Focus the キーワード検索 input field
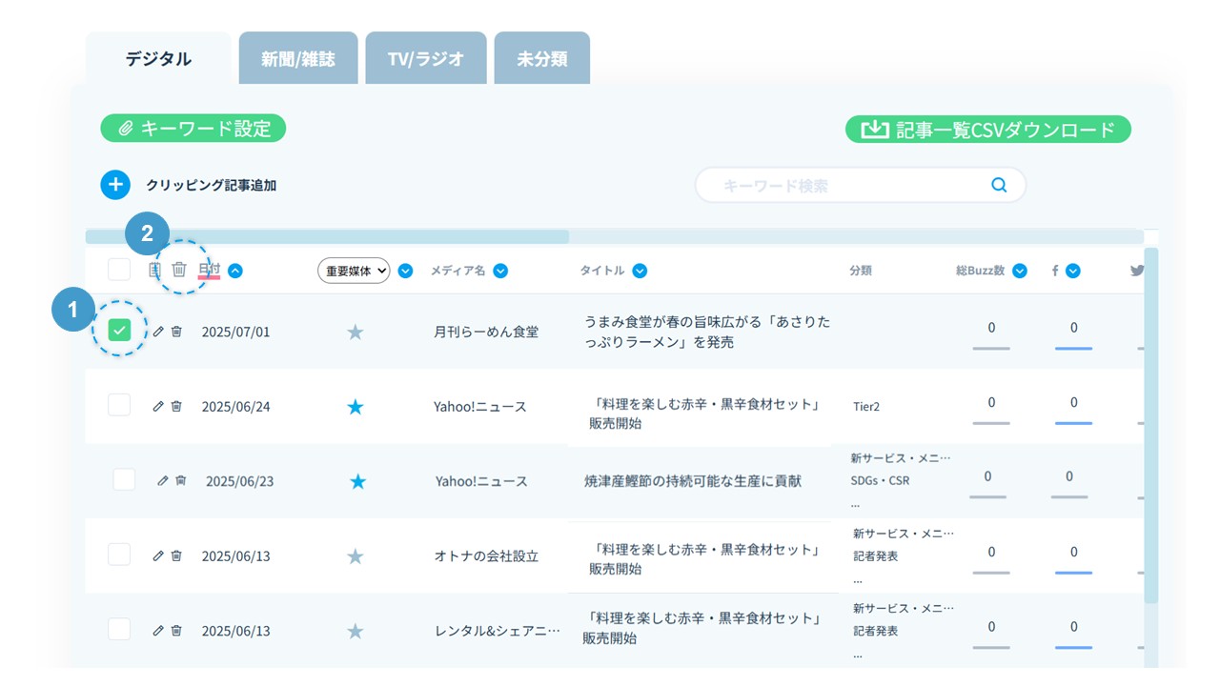The height and width of the screenshot is (686, 1220). (x=848, y=186)
